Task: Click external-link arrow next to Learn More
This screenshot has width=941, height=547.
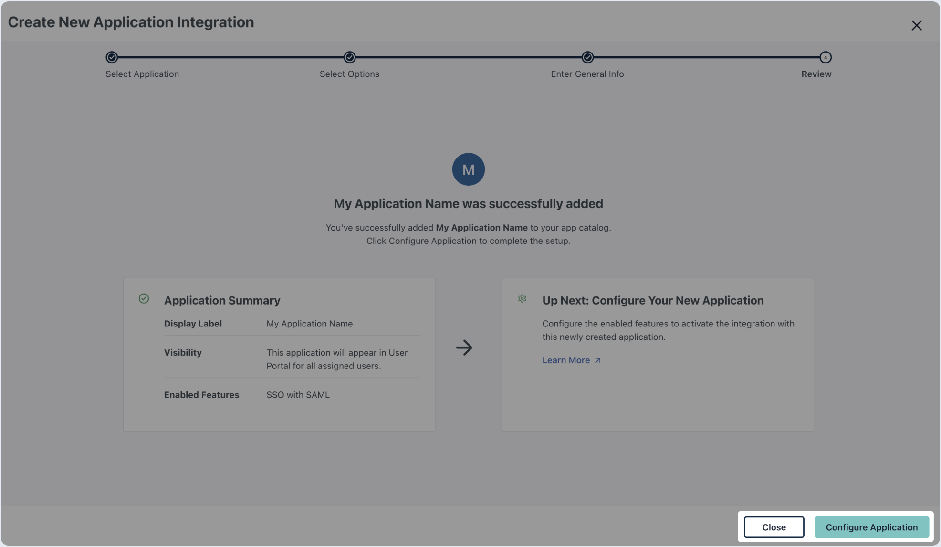Action: [x=597, y=361]
